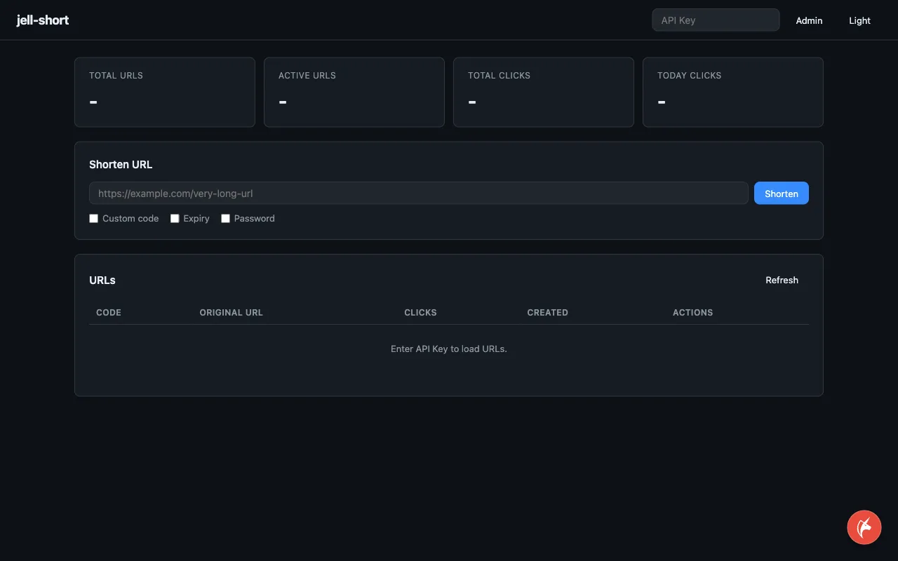Select the Total URLs stat card
This screenshot has height=561, width=898.
(x=165, y=93)
